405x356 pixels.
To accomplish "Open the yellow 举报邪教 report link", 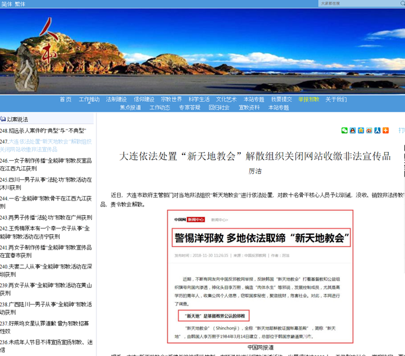I will [x=309, y=99].
